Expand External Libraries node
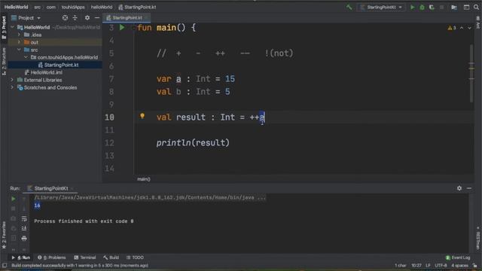 12,80
